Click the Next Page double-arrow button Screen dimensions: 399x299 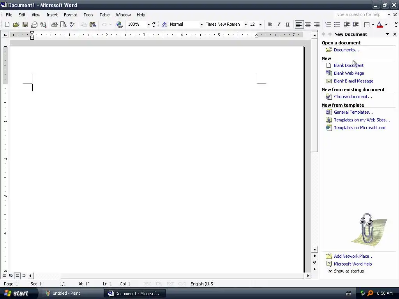click(x=314, y=269)
